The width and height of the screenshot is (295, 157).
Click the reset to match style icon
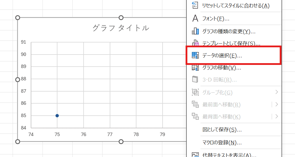coord(195,5)
